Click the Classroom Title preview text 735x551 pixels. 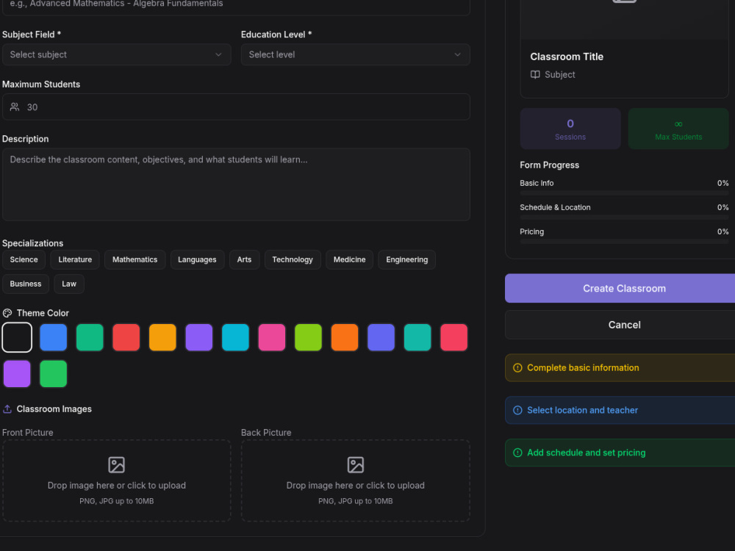[x=567, y=57]
